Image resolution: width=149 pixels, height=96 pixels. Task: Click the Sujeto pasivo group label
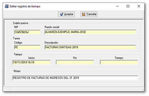point(20,23)
